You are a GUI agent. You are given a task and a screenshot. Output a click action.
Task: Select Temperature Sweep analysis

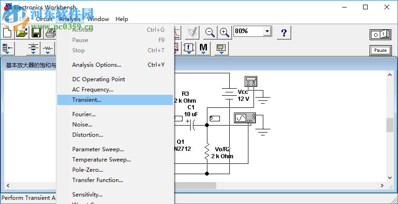(115, 160)
